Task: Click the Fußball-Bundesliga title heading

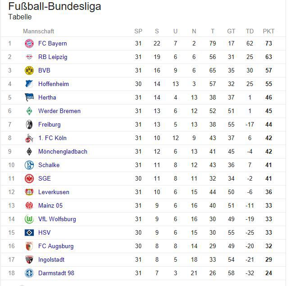Action: coord(55,6)
